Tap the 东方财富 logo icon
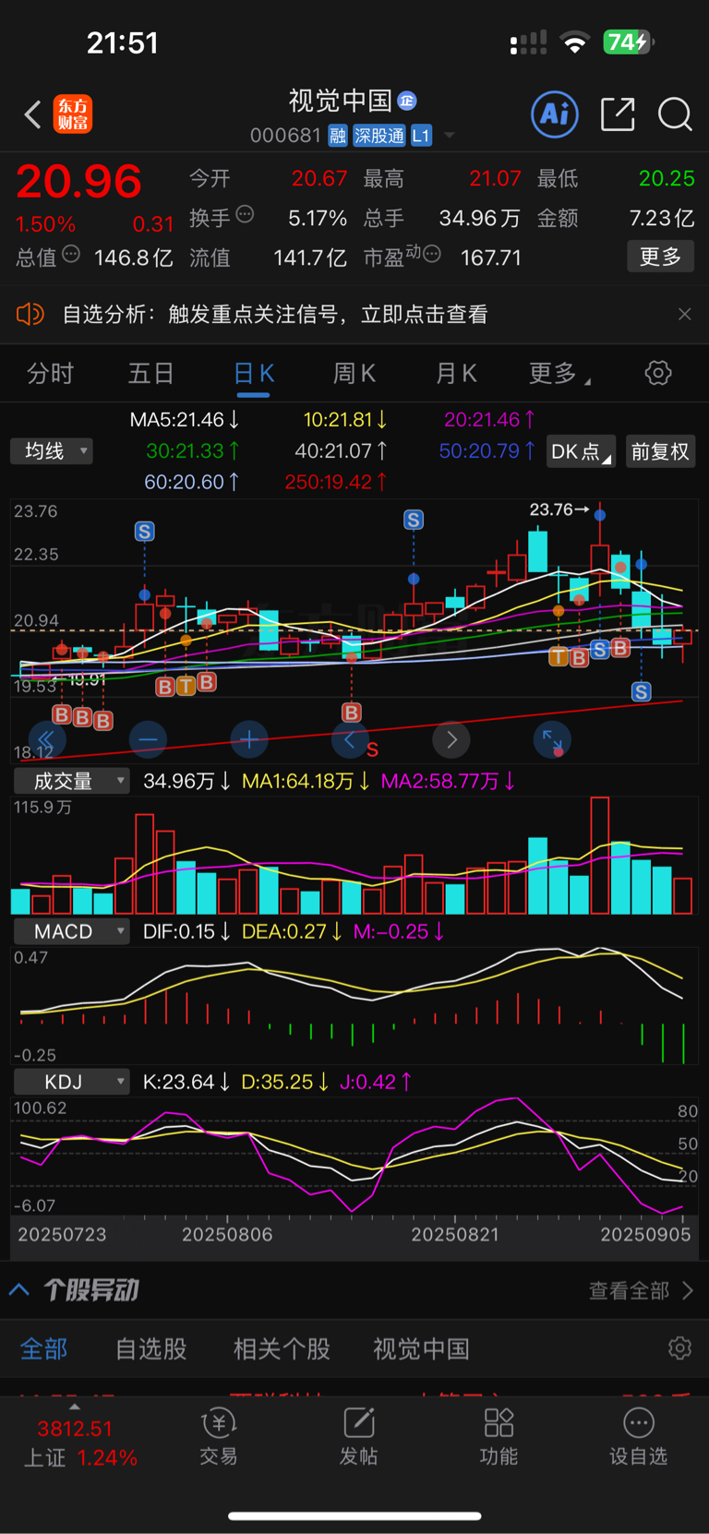Viewport: 709px width, 1534px height. (x=73, y=114)
